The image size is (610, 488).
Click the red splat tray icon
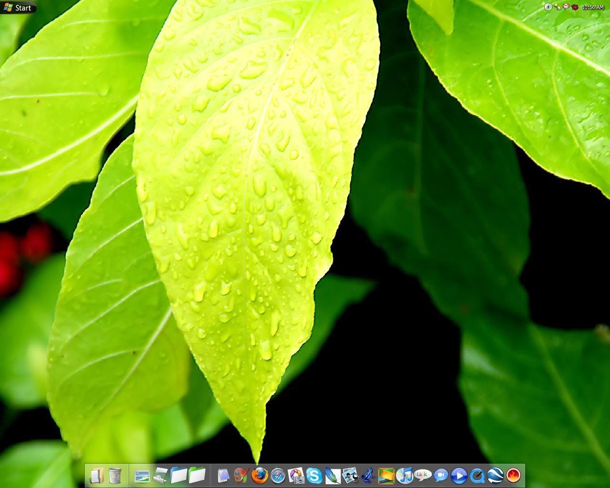(x=575, y=7)
